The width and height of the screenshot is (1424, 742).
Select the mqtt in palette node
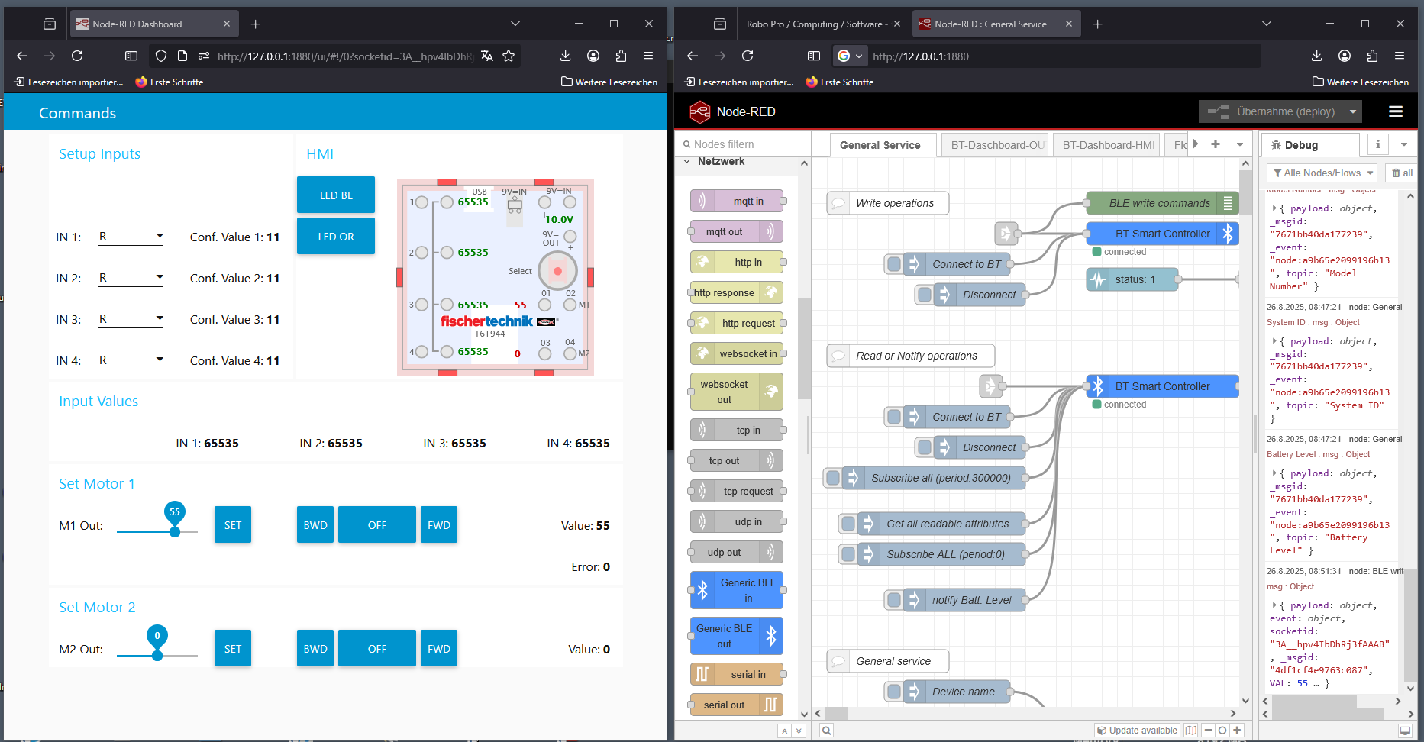click(738, 201)
